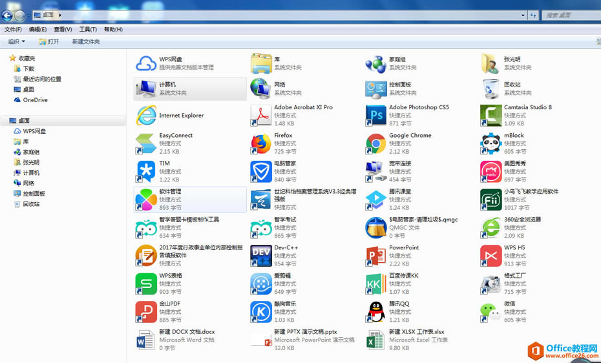Viewport: 601px width, 363px height.
Task: Select the 微信 WeChat icon
Action: 490,311
